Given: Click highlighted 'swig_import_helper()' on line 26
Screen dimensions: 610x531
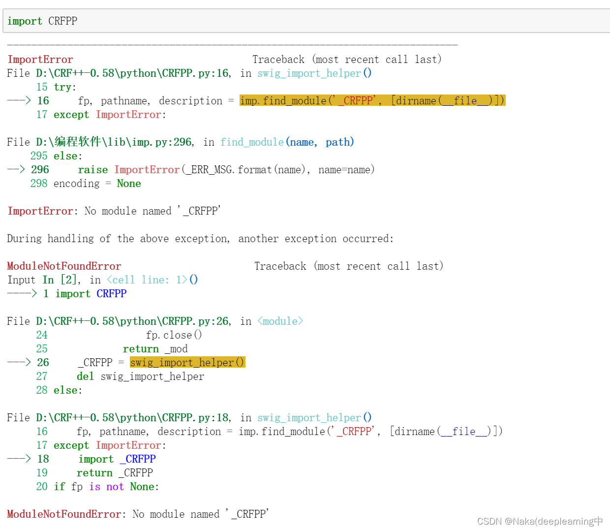Looking at the screenshot, I should pos(187,363).
